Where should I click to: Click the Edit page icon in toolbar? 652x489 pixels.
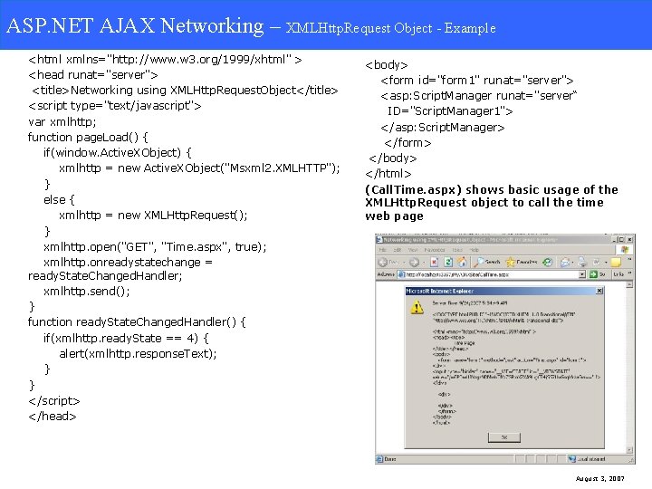point(596,263)
